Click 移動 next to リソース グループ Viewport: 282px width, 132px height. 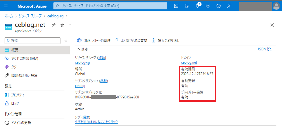[x=102, y=58]
